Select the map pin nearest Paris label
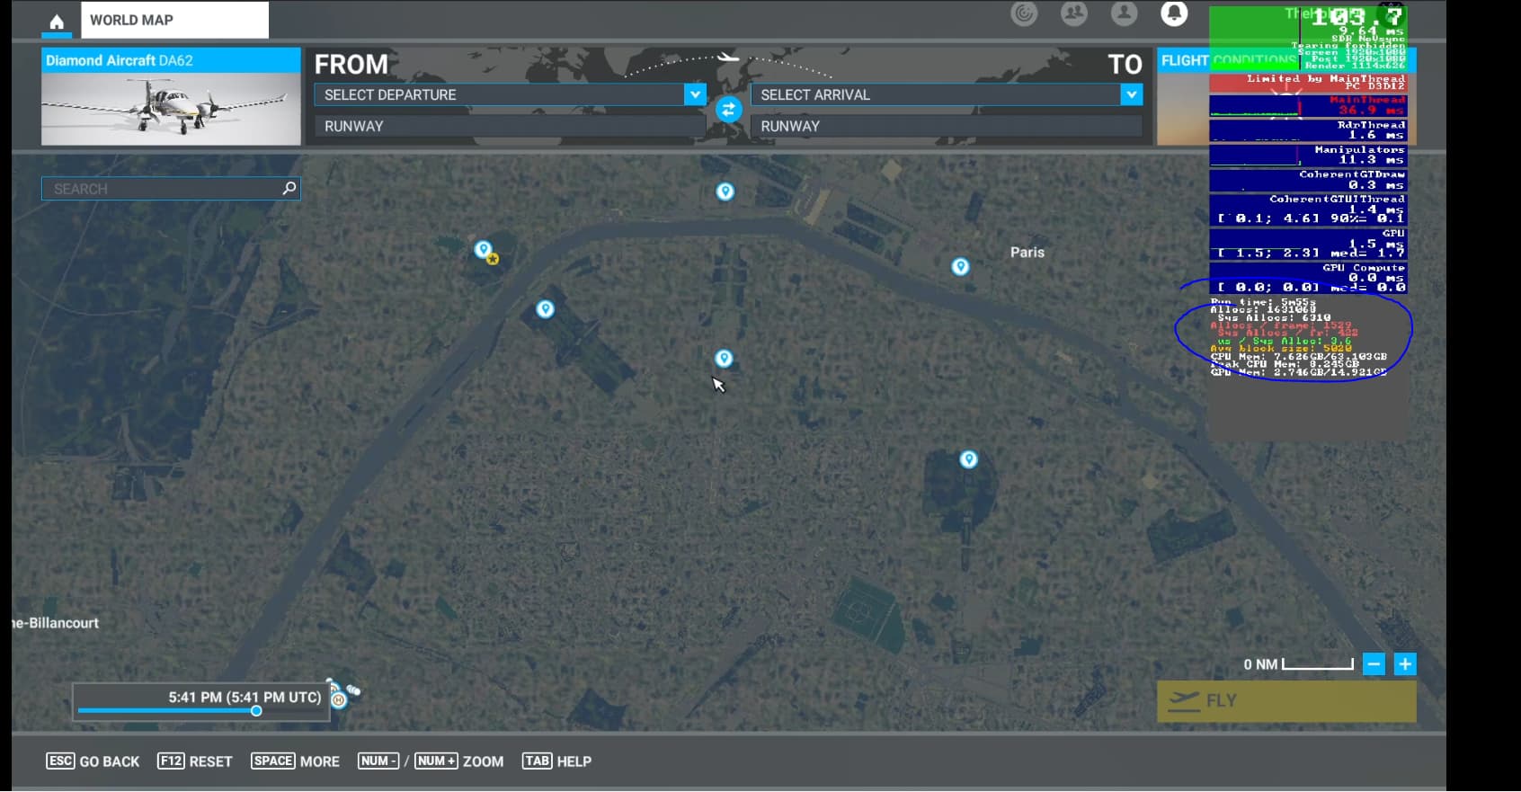Image resolution: width=1521 pixels, height=792 pixels. 960,266
